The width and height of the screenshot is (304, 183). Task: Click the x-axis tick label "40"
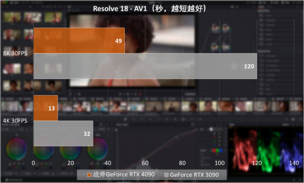[108, 163]
